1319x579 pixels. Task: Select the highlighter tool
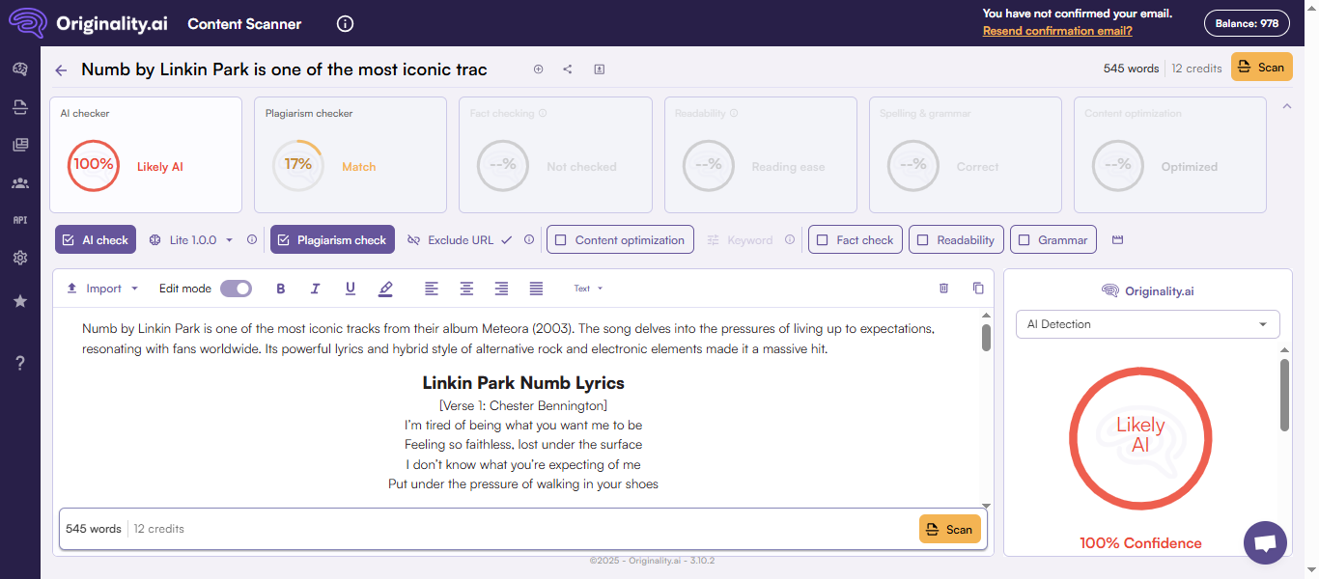tap(385, 289)
